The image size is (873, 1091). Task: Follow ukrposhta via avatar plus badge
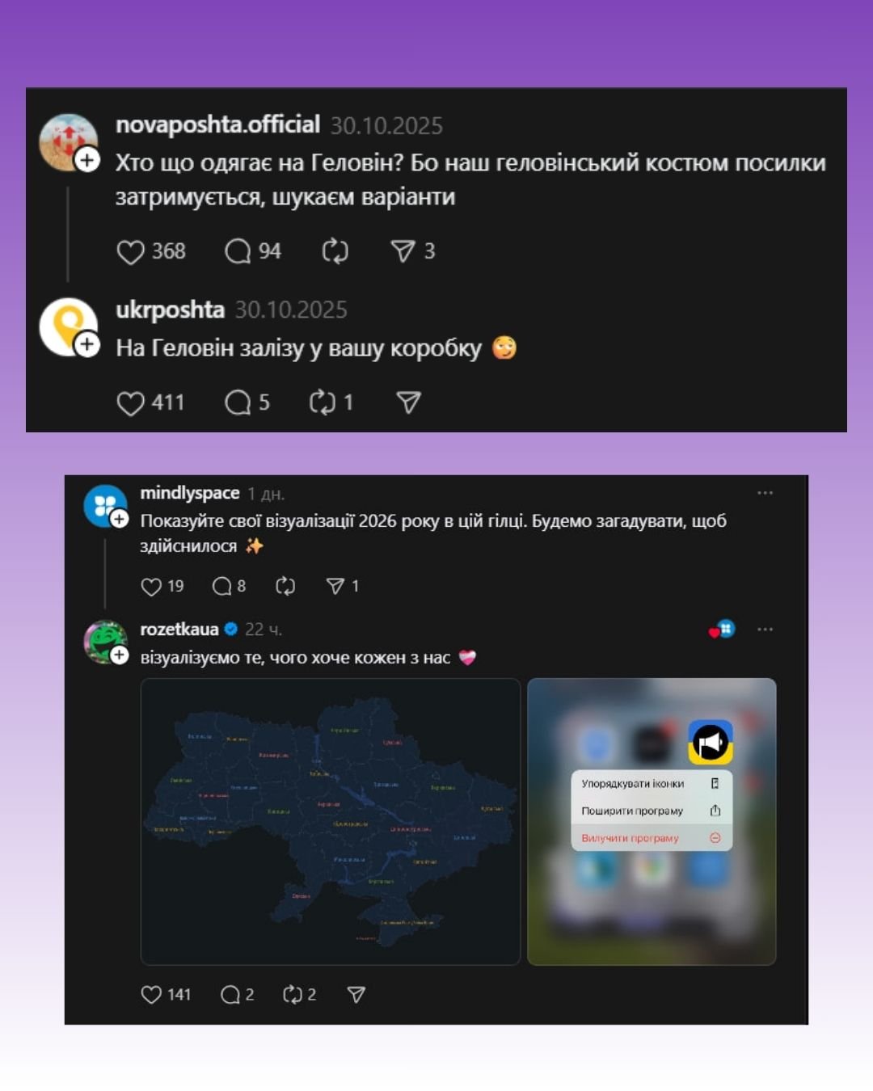tap(87, 345)
